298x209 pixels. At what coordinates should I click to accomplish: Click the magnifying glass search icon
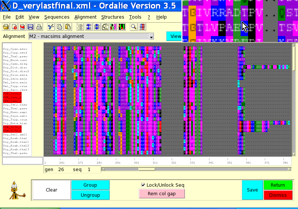133,27
